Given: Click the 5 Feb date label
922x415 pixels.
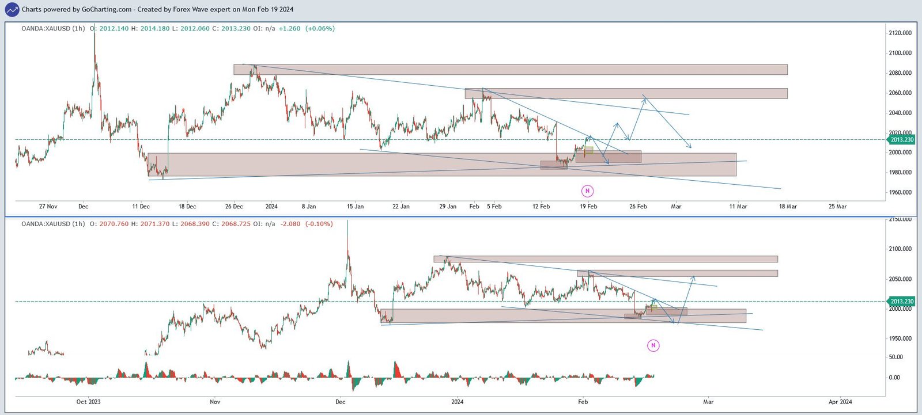Looking at the screenshot, I should click(x=494, y=207).
